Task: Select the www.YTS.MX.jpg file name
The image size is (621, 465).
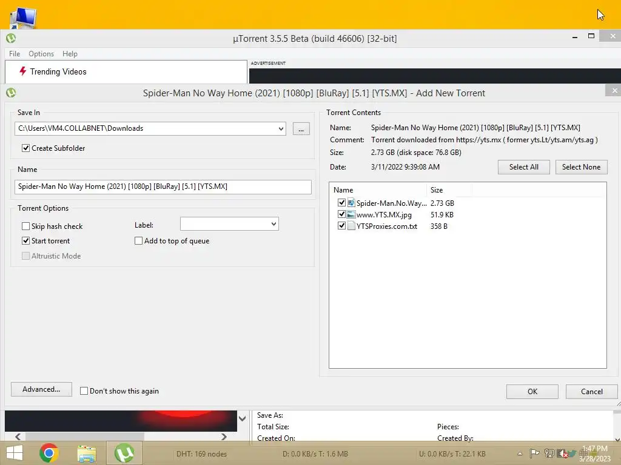Action: (384, 215)
